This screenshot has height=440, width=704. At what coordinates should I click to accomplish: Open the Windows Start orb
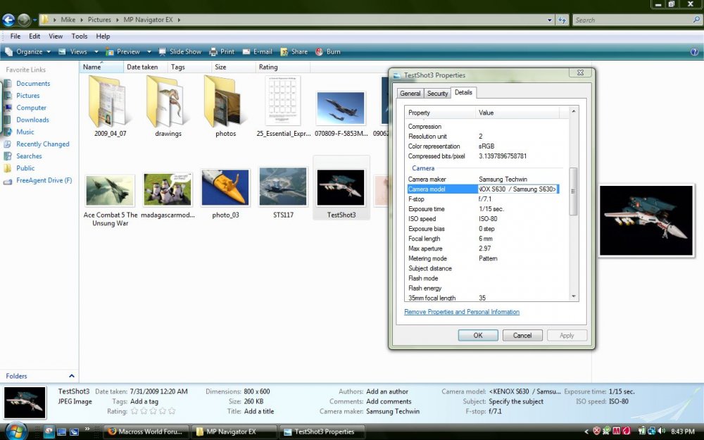pyautogui.click(x=16, y=431)
